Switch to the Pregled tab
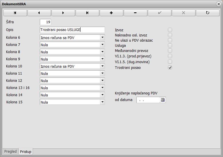Image resolution: width=223 pixels, height=157 pixels. tap(10, 152)
